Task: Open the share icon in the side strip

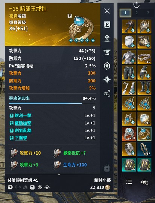Action: click(x=107, y=93)
